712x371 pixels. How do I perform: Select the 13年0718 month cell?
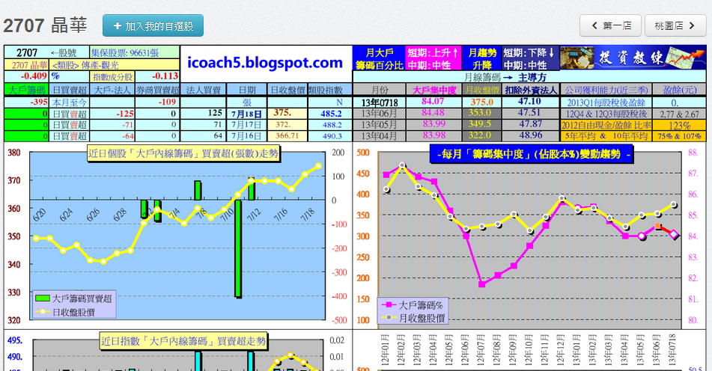click(379, 102)
